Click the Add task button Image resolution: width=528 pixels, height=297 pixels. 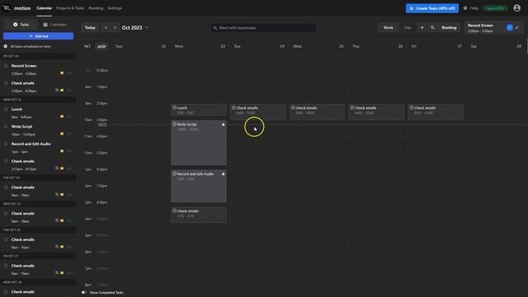(x=39, y=36)
